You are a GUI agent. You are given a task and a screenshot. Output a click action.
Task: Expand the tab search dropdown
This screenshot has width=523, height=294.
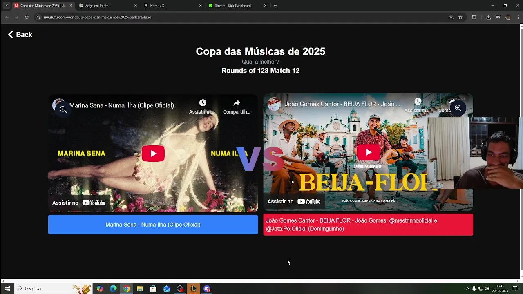[6, 6]
